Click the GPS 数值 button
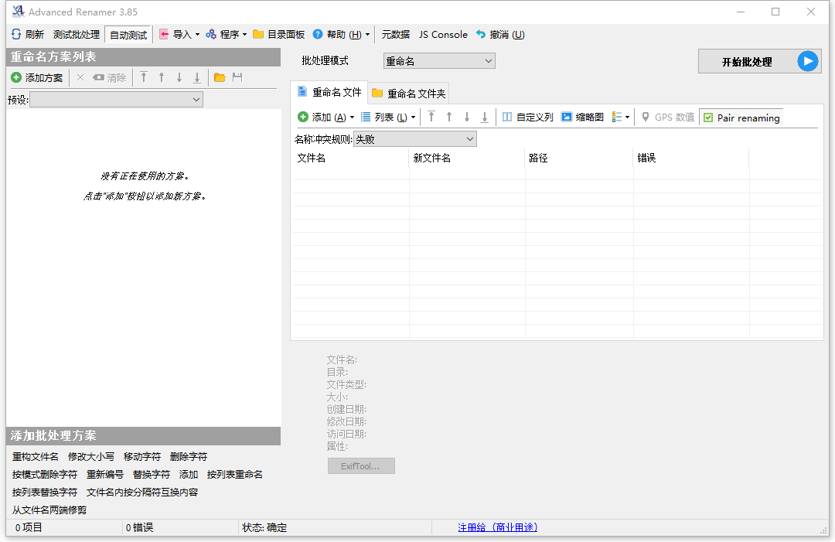835x542 pixels. tap(668, 117)
